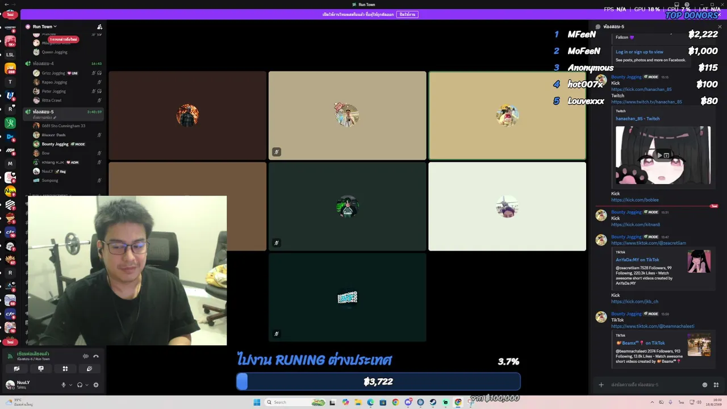This screenshot has height=409, width=727.
Task: Open the LSL server icon
Action: coord(10,55)
